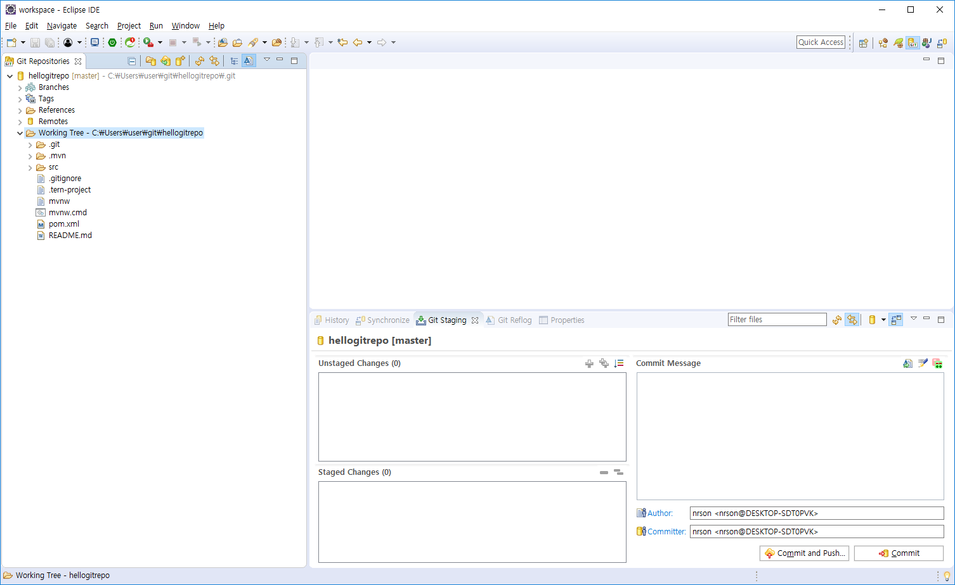Open the Boot Dashboard power icon
955x585 pixels.
coord(112,42)
